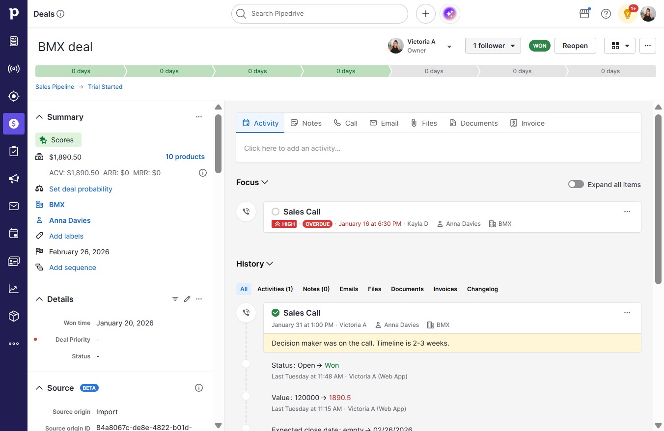
Task: Open deal more-options ellipsis beside layout button
Action: pyautogui.click(x=648, y=46)
